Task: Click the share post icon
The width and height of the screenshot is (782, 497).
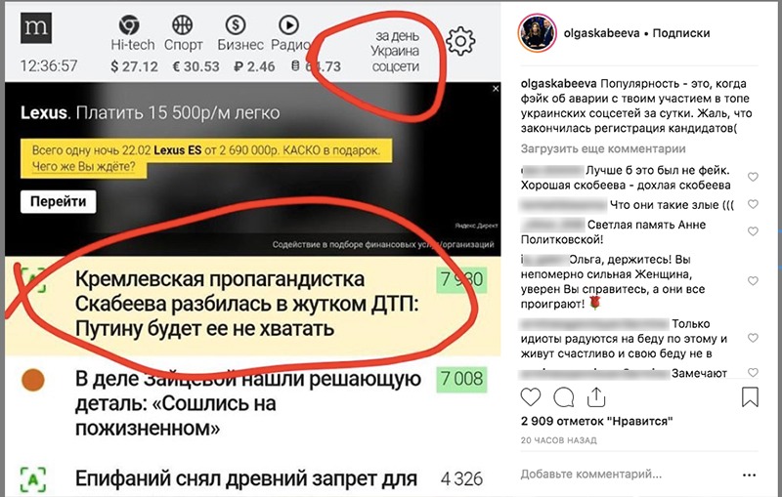Action: pos(596,396)
